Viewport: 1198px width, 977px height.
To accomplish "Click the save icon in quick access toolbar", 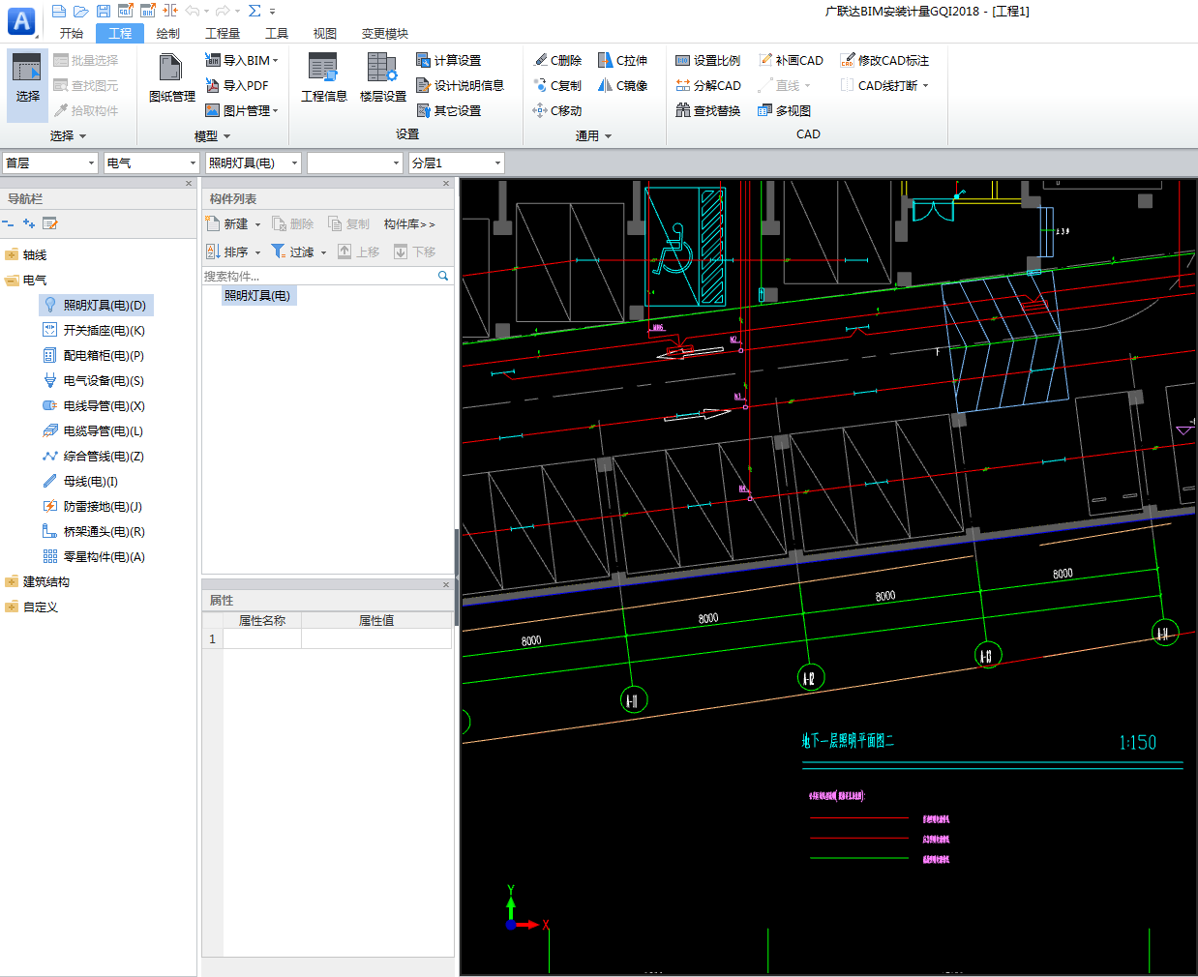I will pos(104,11).
